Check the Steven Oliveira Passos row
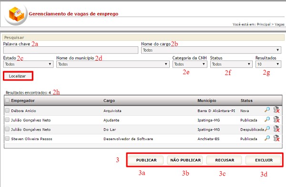 tap(7, 139)
